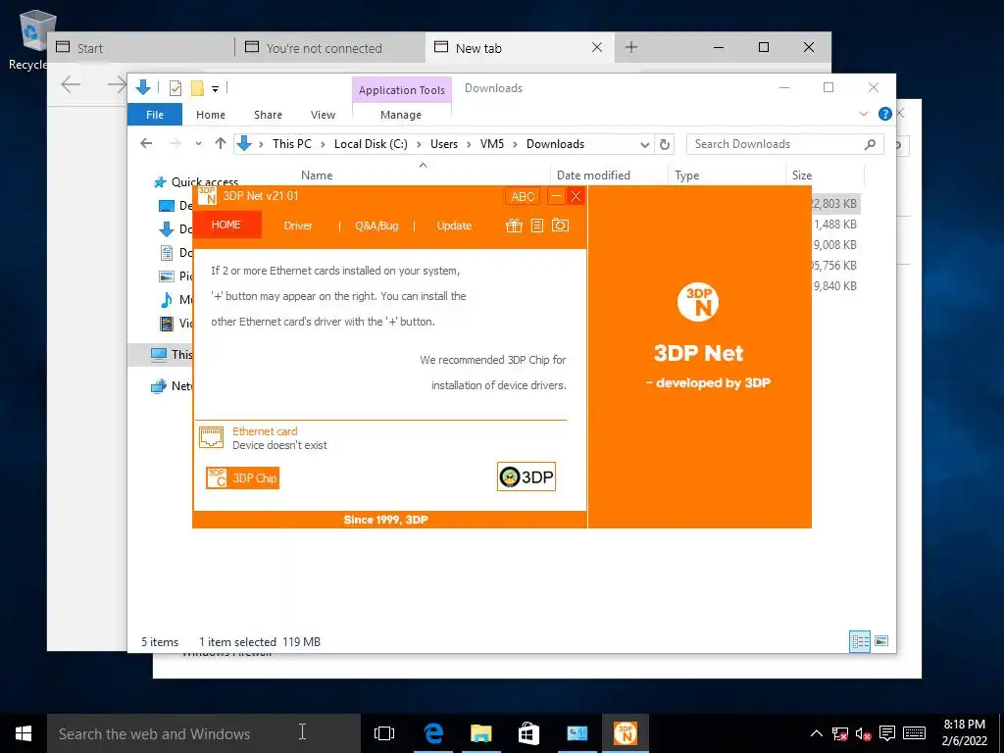Click the Ethernet card link text
The height and width of the screenshot is (753, 1004).
[265, 431]
